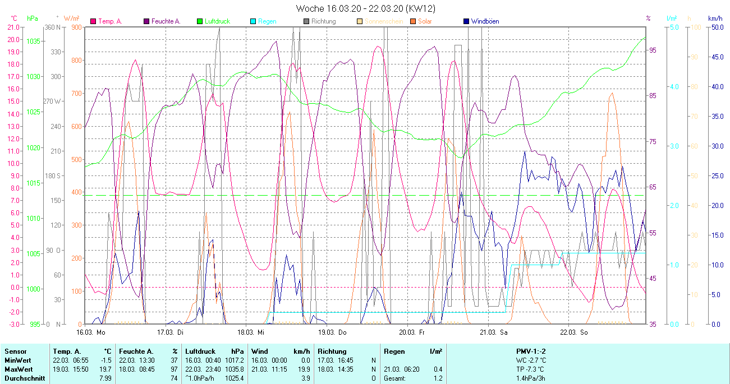Screen dimensions: 730x384
Task: Select the "Solar" legend label
Action: [x=425, y=21]
